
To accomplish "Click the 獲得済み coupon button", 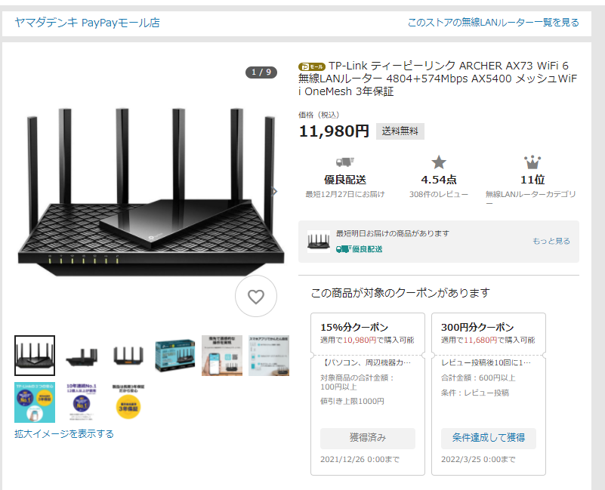I will 368,438.
